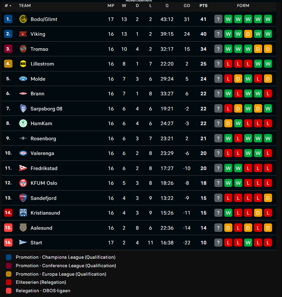Open upcoming match '?' for Bodo/Glimt

218,19
